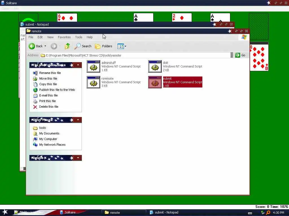
Task: Select the rsremote command script icon
Action: pyautogui.click(x=93, y=82)
